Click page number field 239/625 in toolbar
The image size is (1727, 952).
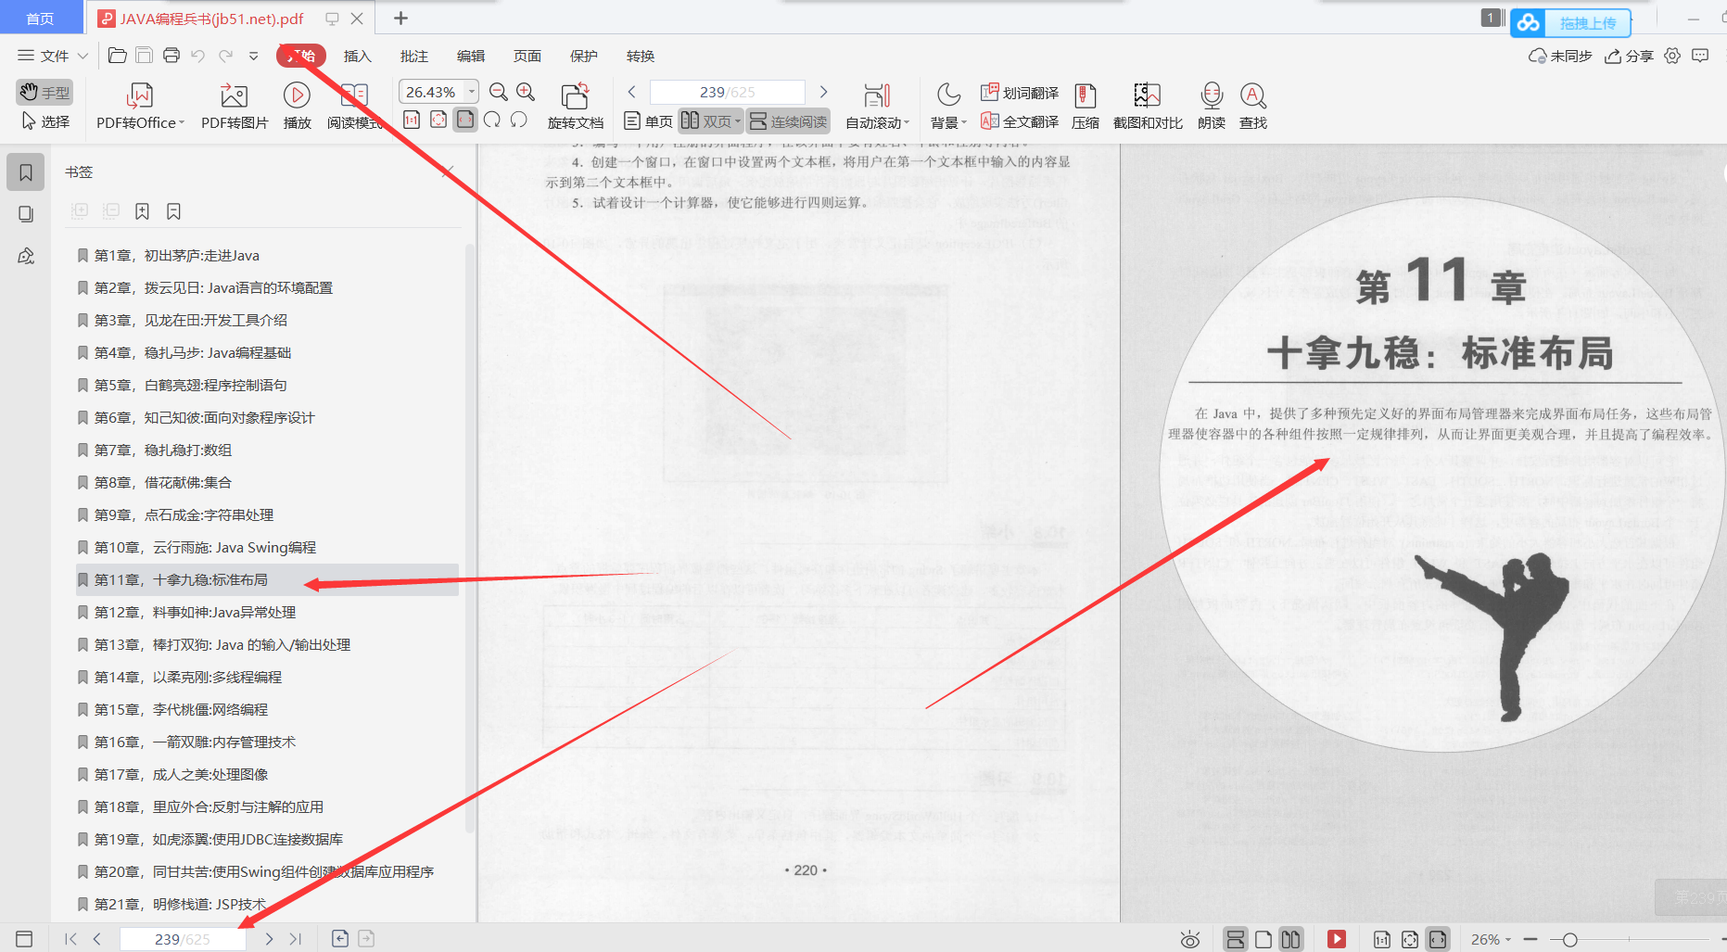pyautogui.click(x=728, y=92)
